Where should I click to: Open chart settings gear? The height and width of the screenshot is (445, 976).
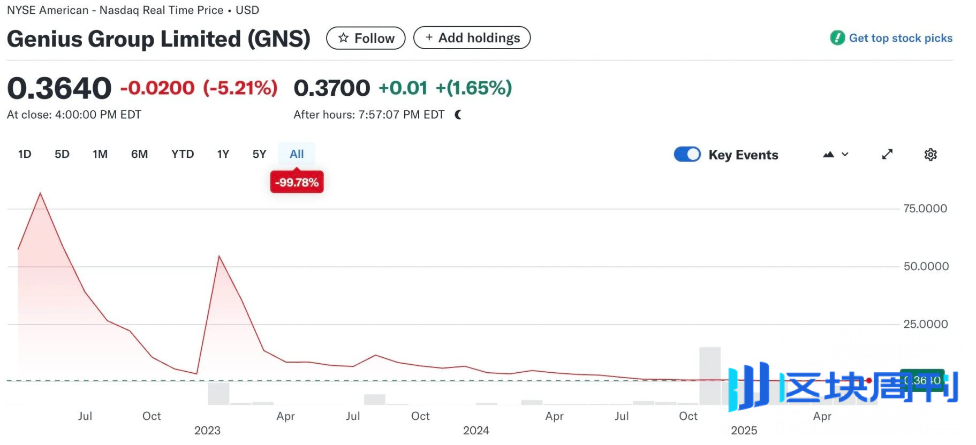click(x=930, y=155)
